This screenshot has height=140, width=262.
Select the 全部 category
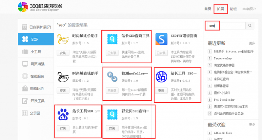(x=36, y=39)
